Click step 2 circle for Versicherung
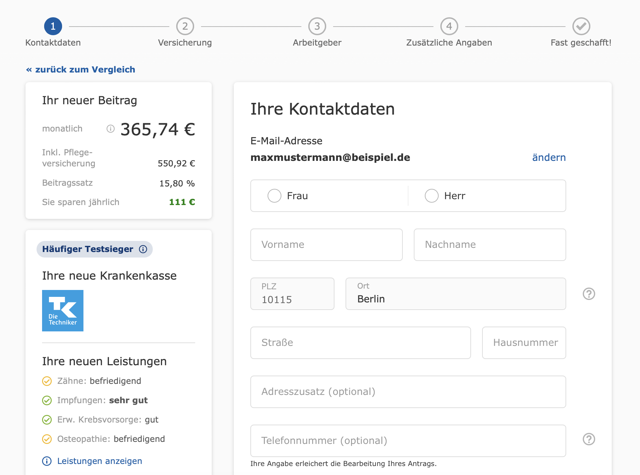Image resolution: width=640 pixels, height=475 pixels. [185, 26]
